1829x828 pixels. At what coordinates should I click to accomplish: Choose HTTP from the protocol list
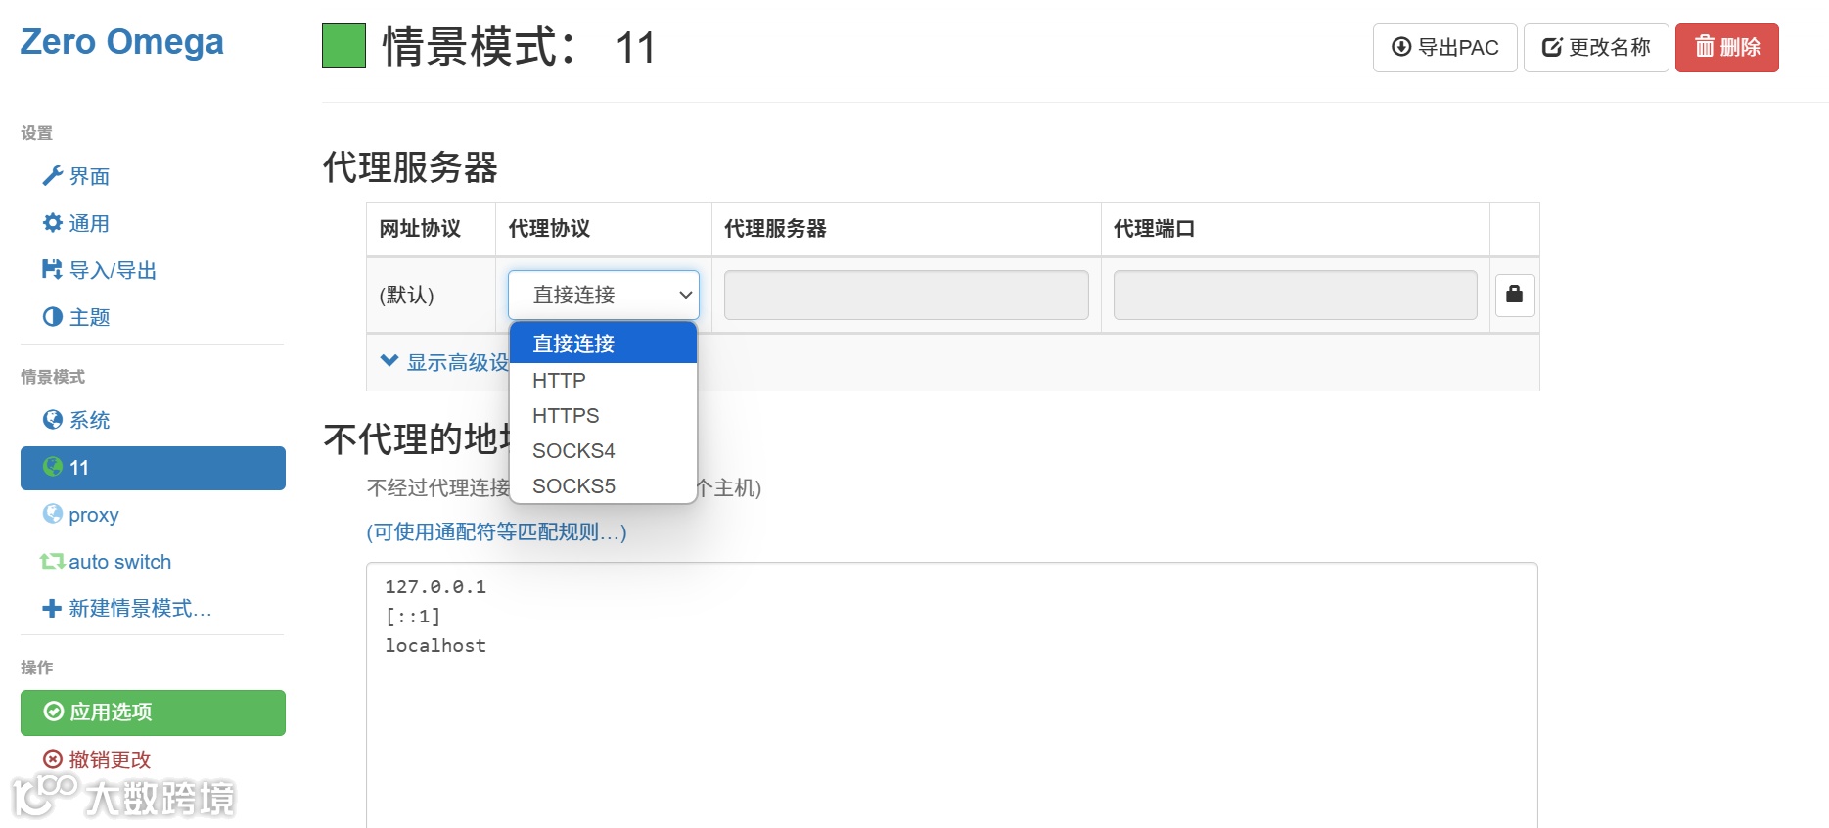pyautogui.click(x=603, y=380)
